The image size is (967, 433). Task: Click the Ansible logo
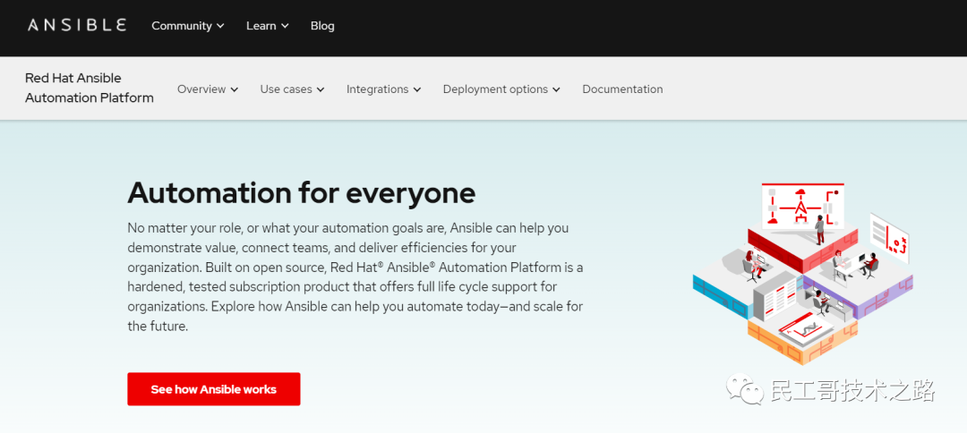coord(77,25)
